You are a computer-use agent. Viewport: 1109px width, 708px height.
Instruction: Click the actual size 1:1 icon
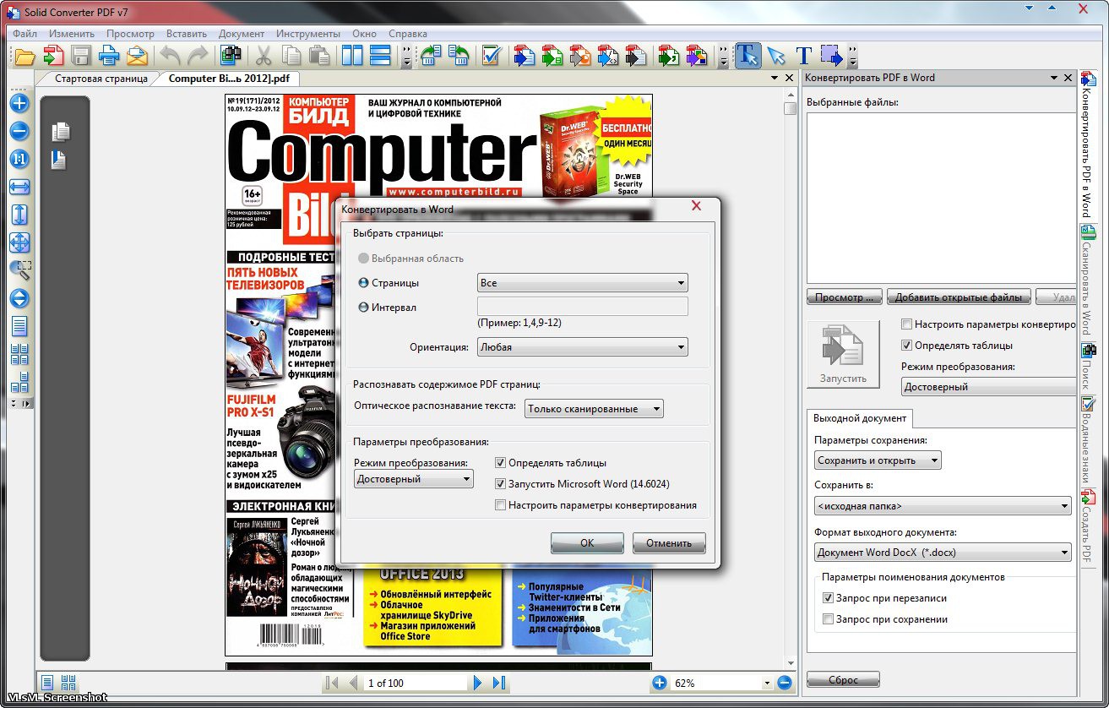[x=19, y=159]
